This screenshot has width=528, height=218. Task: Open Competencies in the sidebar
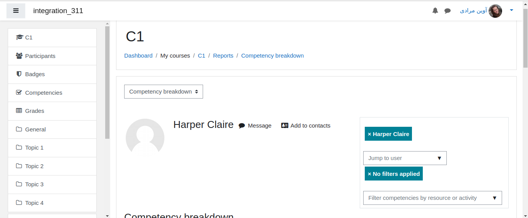click(x=52, y=93)
